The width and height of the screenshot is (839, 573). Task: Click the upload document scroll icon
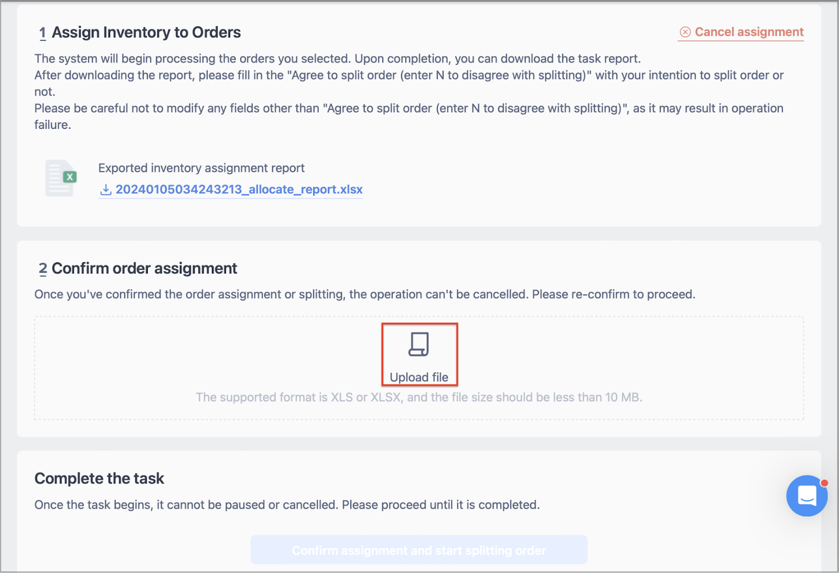(x=418, y=345)
